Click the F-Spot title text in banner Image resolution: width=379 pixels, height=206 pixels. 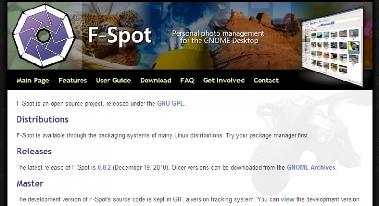[x=119, y=35]
